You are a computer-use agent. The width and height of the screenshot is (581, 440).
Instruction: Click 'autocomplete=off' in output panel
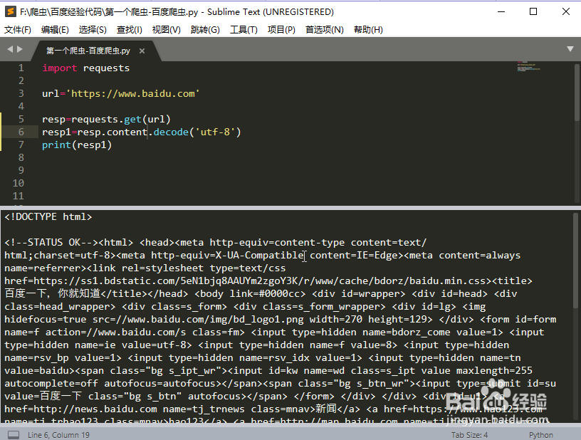point(51,383)
